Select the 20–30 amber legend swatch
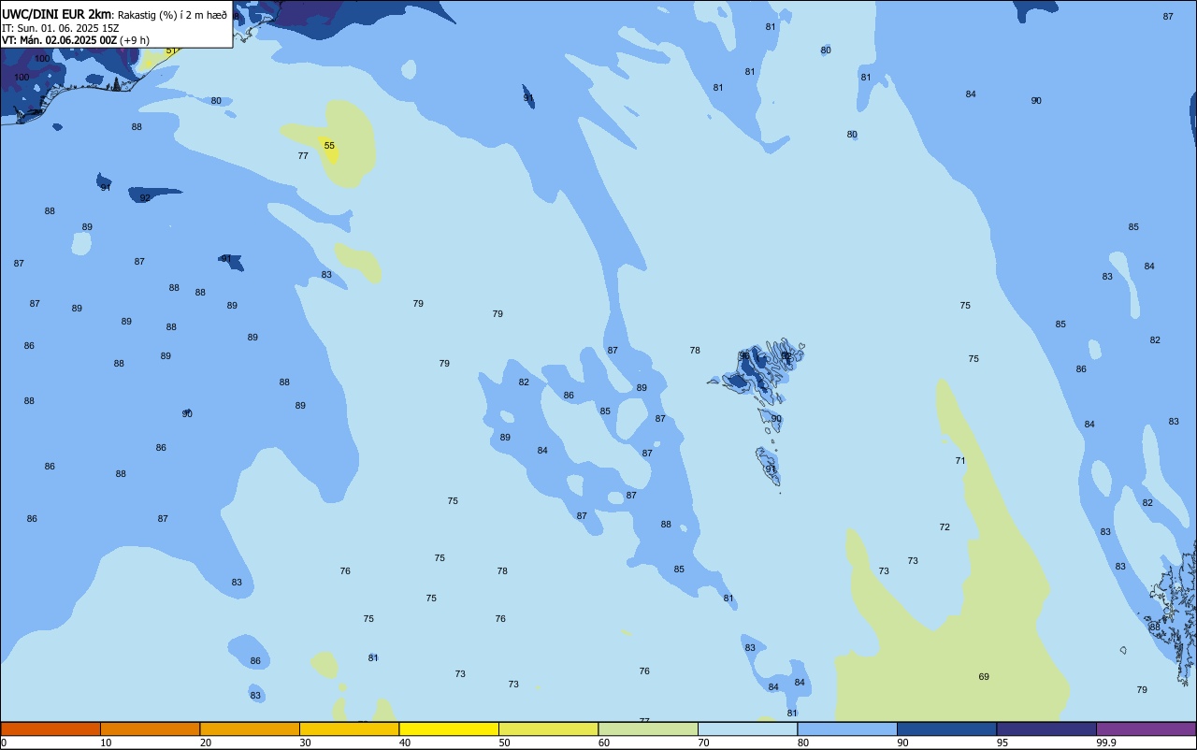Viewport: 1197px width, 750px height. click(250, 729)
